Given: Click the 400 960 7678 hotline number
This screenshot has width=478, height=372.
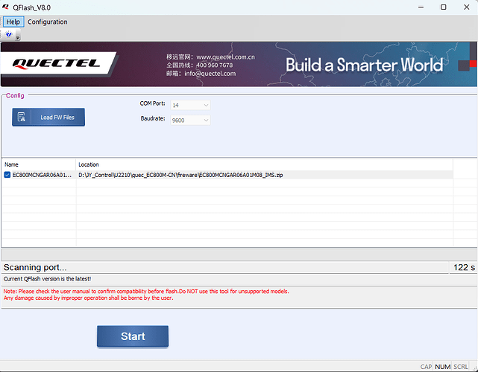Looking at the screenshot, I should (x=214, y=65).
